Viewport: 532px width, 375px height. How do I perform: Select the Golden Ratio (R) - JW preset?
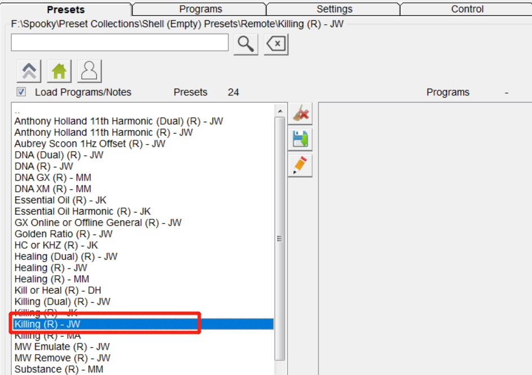coord(63,234)
